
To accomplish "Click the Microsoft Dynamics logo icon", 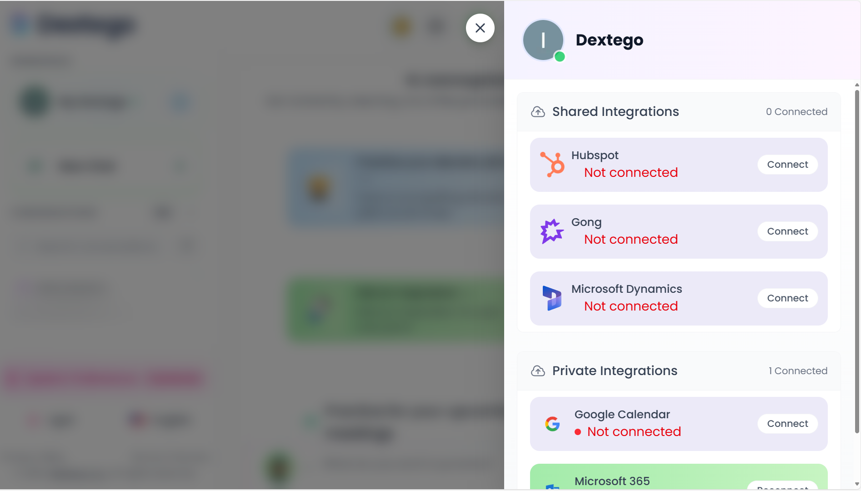I will (x=552, y=298).
